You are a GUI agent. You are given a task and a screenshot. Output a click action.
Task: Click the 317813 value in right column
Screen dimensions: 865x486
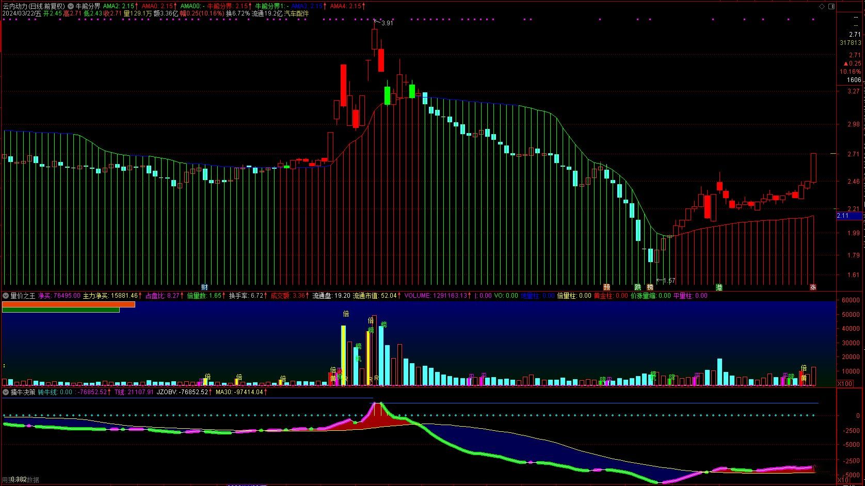[x=851, y=43]
